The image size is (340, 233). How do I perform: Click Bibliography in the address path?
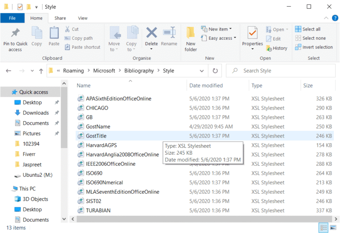[139, 71]
